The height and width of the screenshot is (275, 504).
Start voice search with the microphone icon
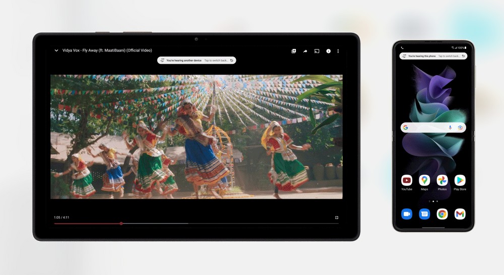pyautogui.click(x=450, y=127)
